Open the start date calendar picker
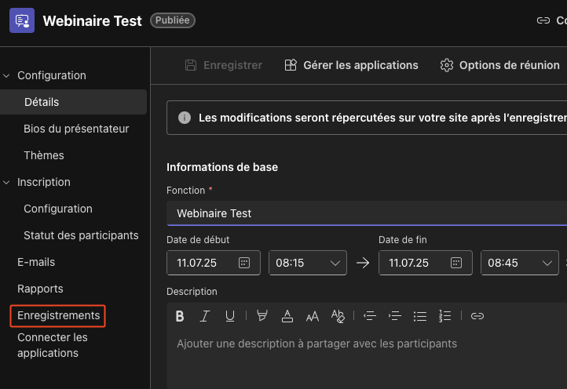Image resolution: width=567 pixels, height=389 pixels. (244, 263)
